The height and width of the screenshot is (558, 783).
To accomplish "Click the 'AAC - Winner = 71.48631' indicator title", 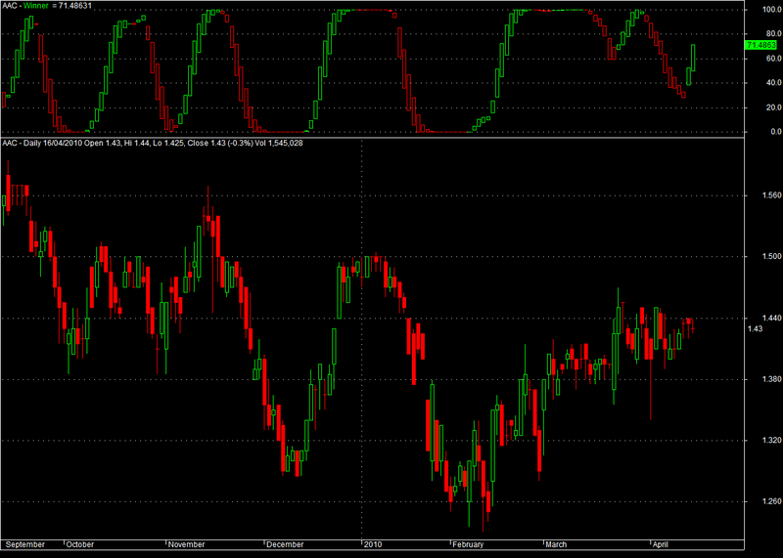I will click(47, 6).
